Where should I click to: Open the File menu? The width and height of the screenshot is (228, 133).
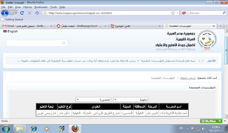3,7
